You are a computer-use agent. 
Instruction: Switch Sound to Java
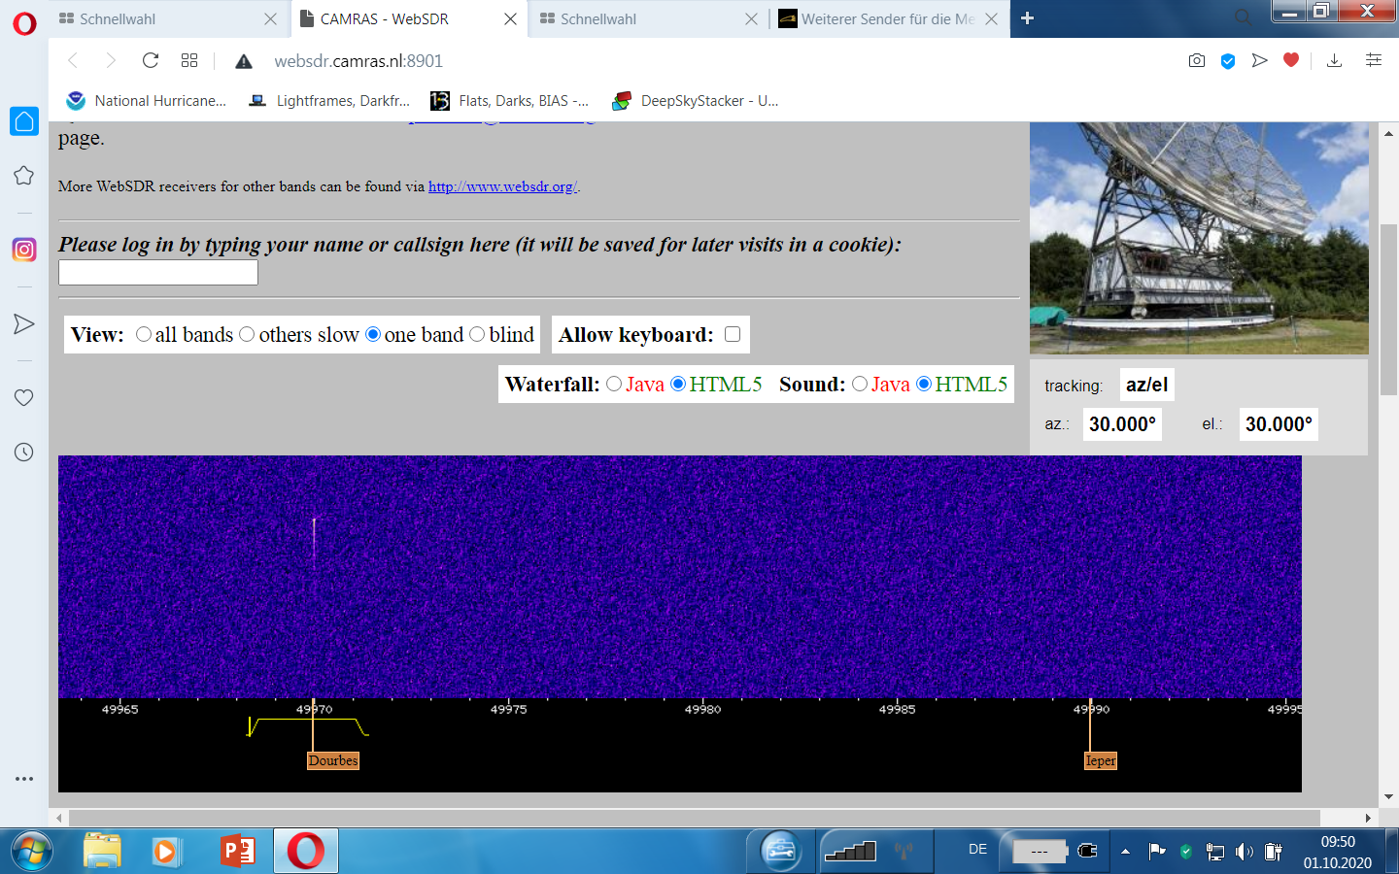coord(860,384)
